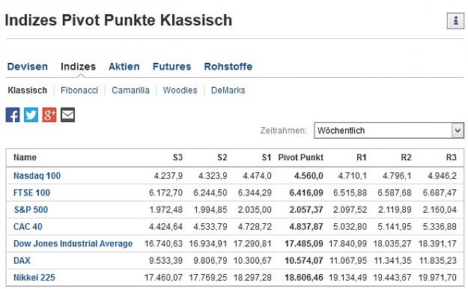Open the Zeitrahmen dropdown arrow
Image resolution: width=468 pixels, height=289 pixels.
click(x=458, y=130)
